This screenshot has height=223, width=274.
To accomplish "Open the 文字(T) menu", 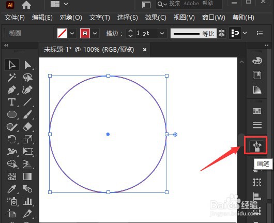I will (100, 18).
